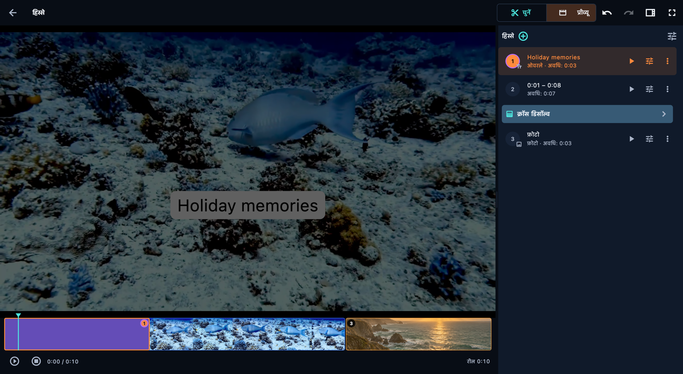683x374 pixels.
Task: Play the फ़ोटो part
Action: click(x=632, y=139)
